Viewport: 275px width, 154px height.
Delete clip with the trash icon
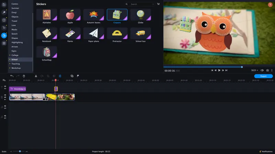click(24, 76)
